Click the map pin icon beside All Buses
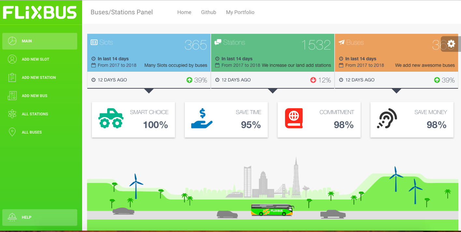This screenshot has width=461, height=232. tap(12, 132)
